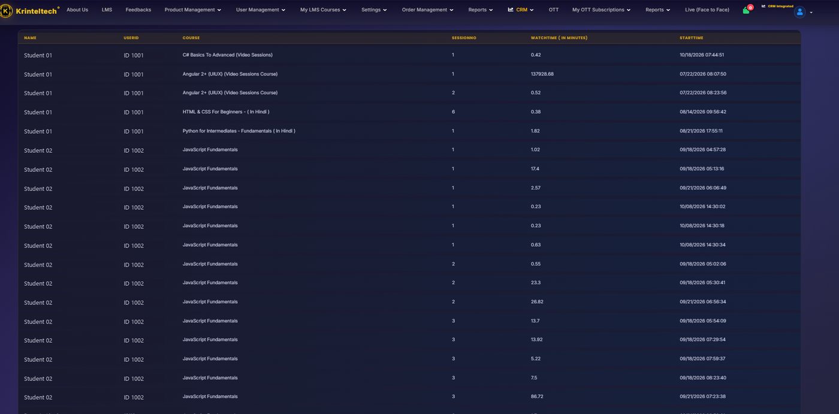Open the Order Management dropdown
Screen dimensions: 839x414
point(427,10)
